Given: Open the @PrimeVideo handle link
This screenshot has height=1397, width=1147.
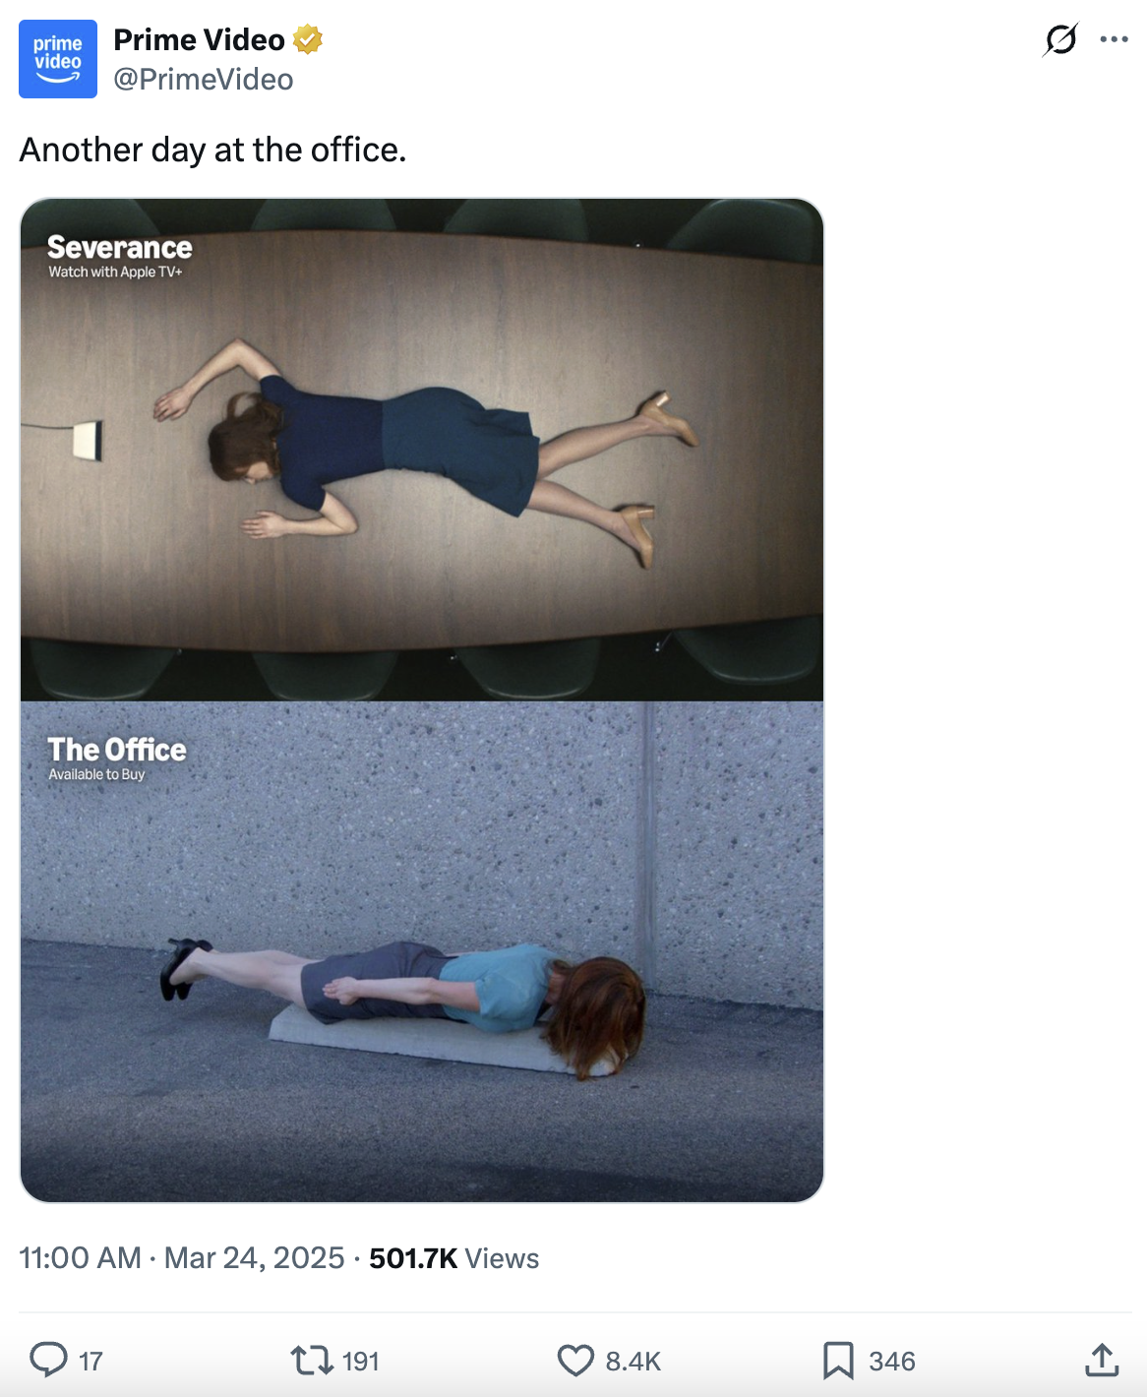Looking at the screenshot, I should tap(204, 80).
